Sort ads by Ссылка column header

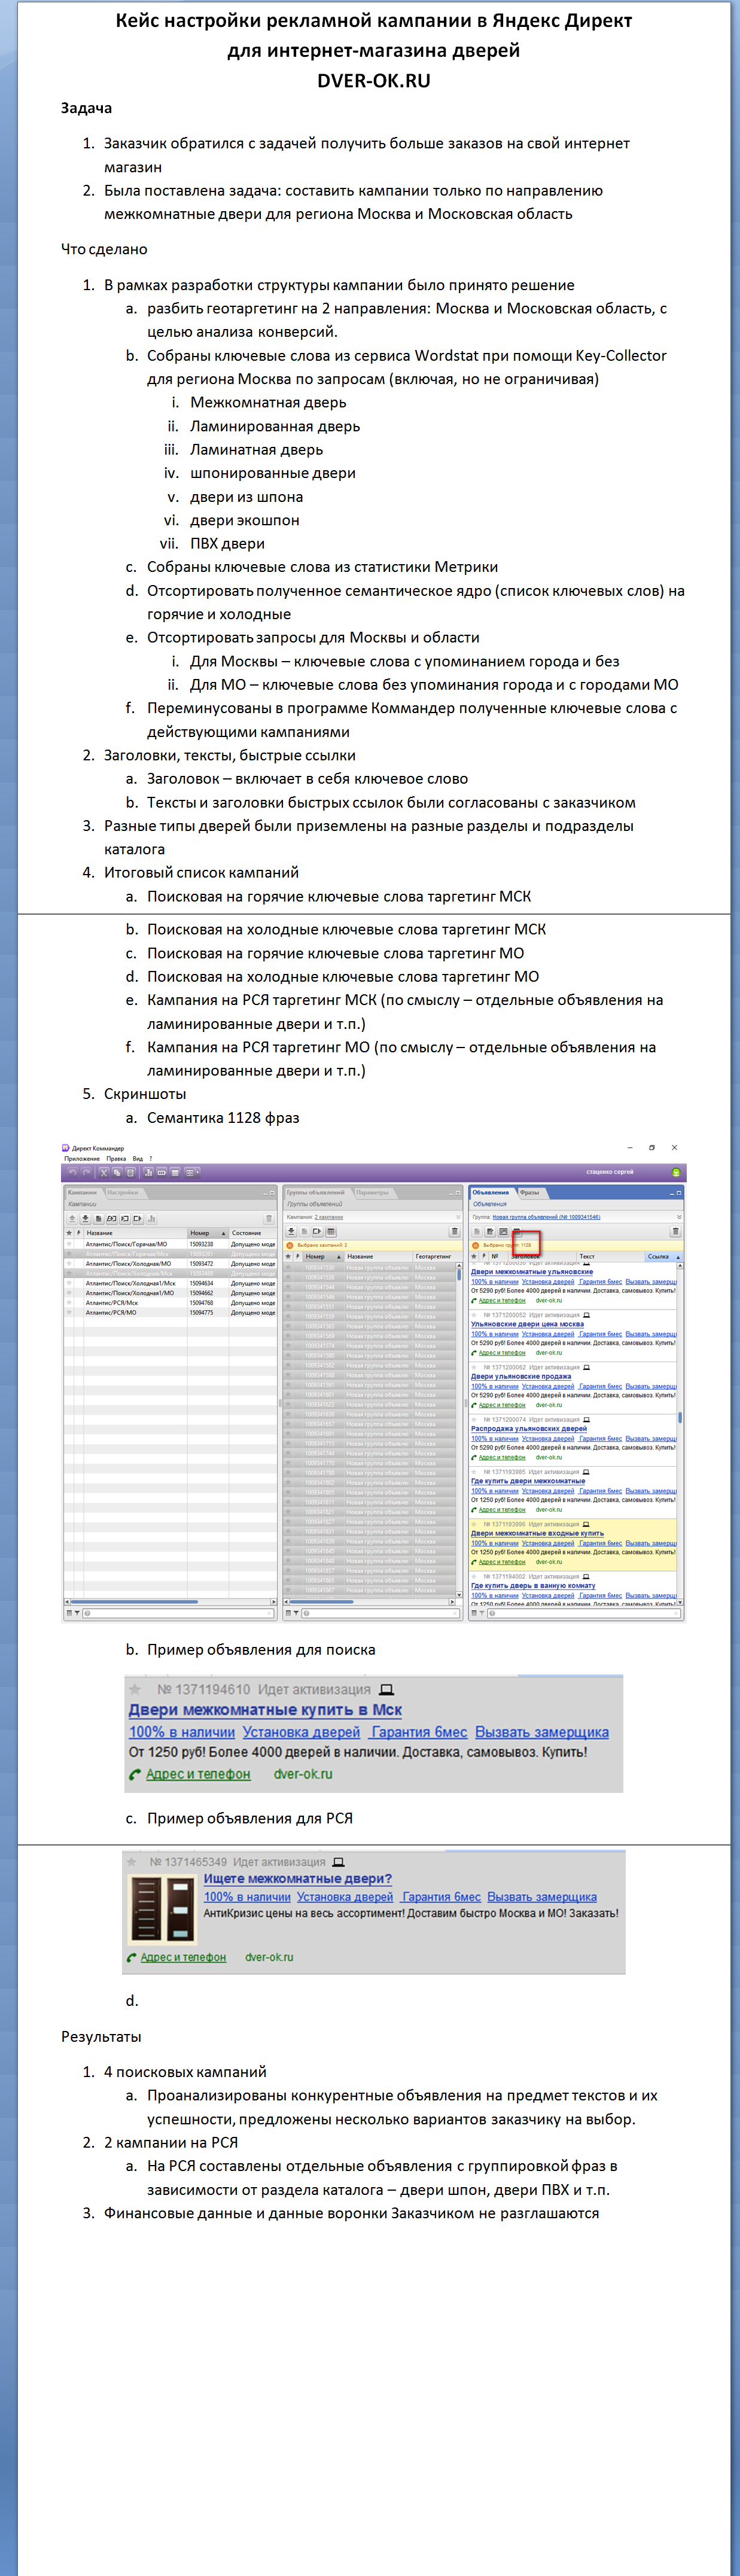pos(663,1256)
